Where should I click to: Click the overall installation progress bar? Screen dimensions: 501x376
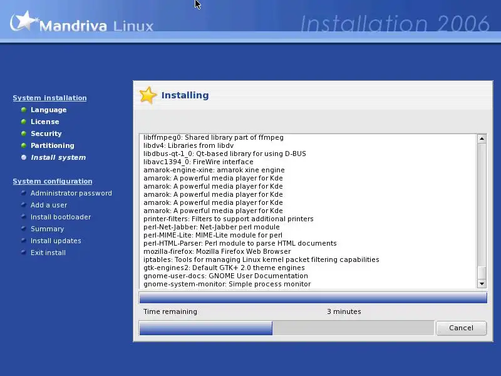click(287, 328)
